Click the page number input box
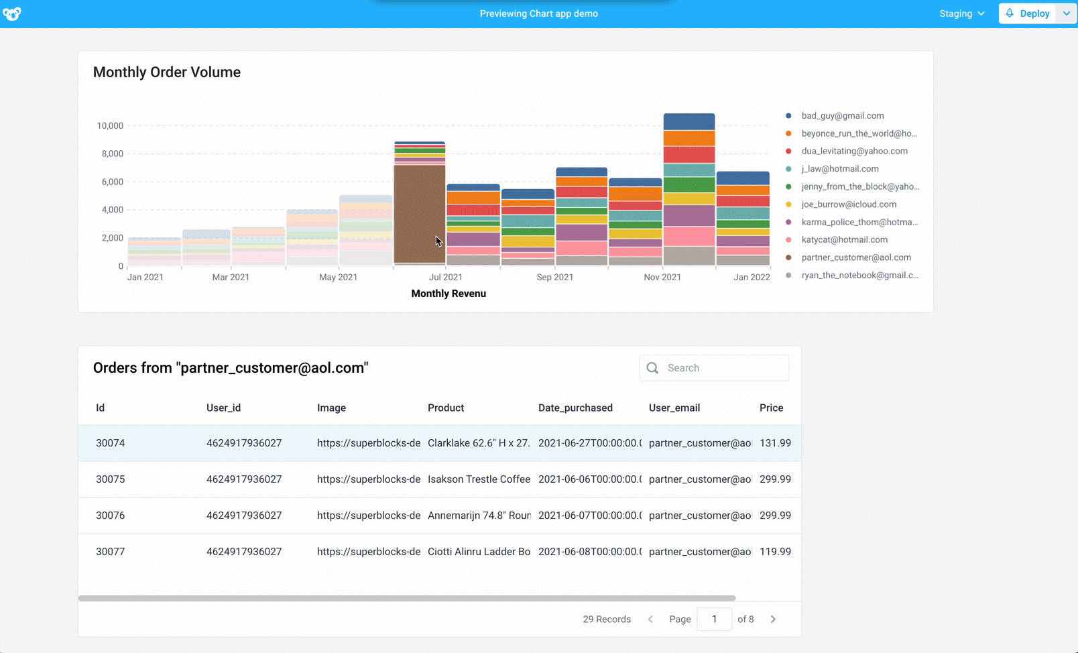This screenshot has height=653, width=1078. [x=714, y=619]
